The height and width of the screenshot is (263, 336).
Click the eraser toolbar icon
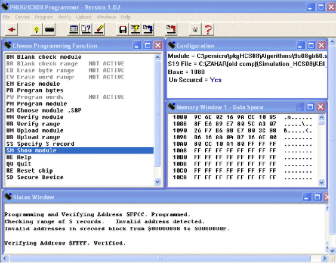tap(99, 29)
